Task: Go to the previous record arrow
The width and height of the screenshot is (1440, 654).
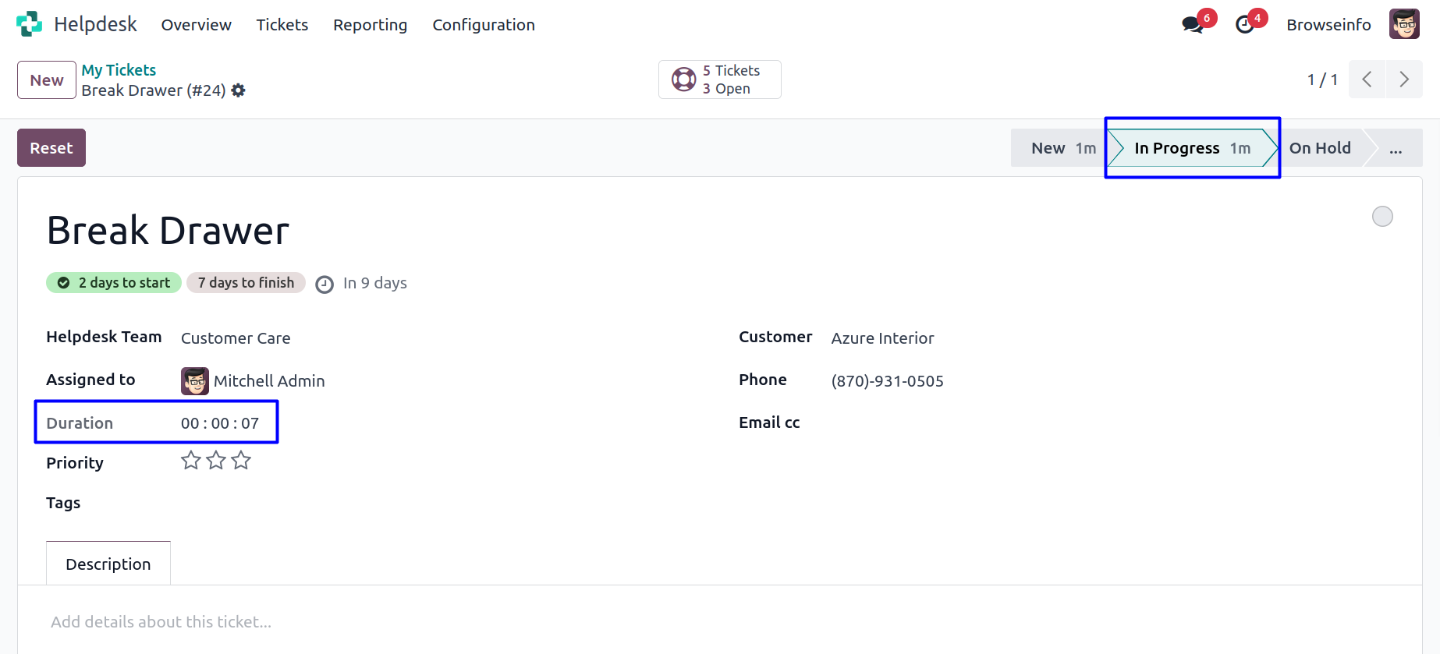Action: click(x=1367, y=80)
